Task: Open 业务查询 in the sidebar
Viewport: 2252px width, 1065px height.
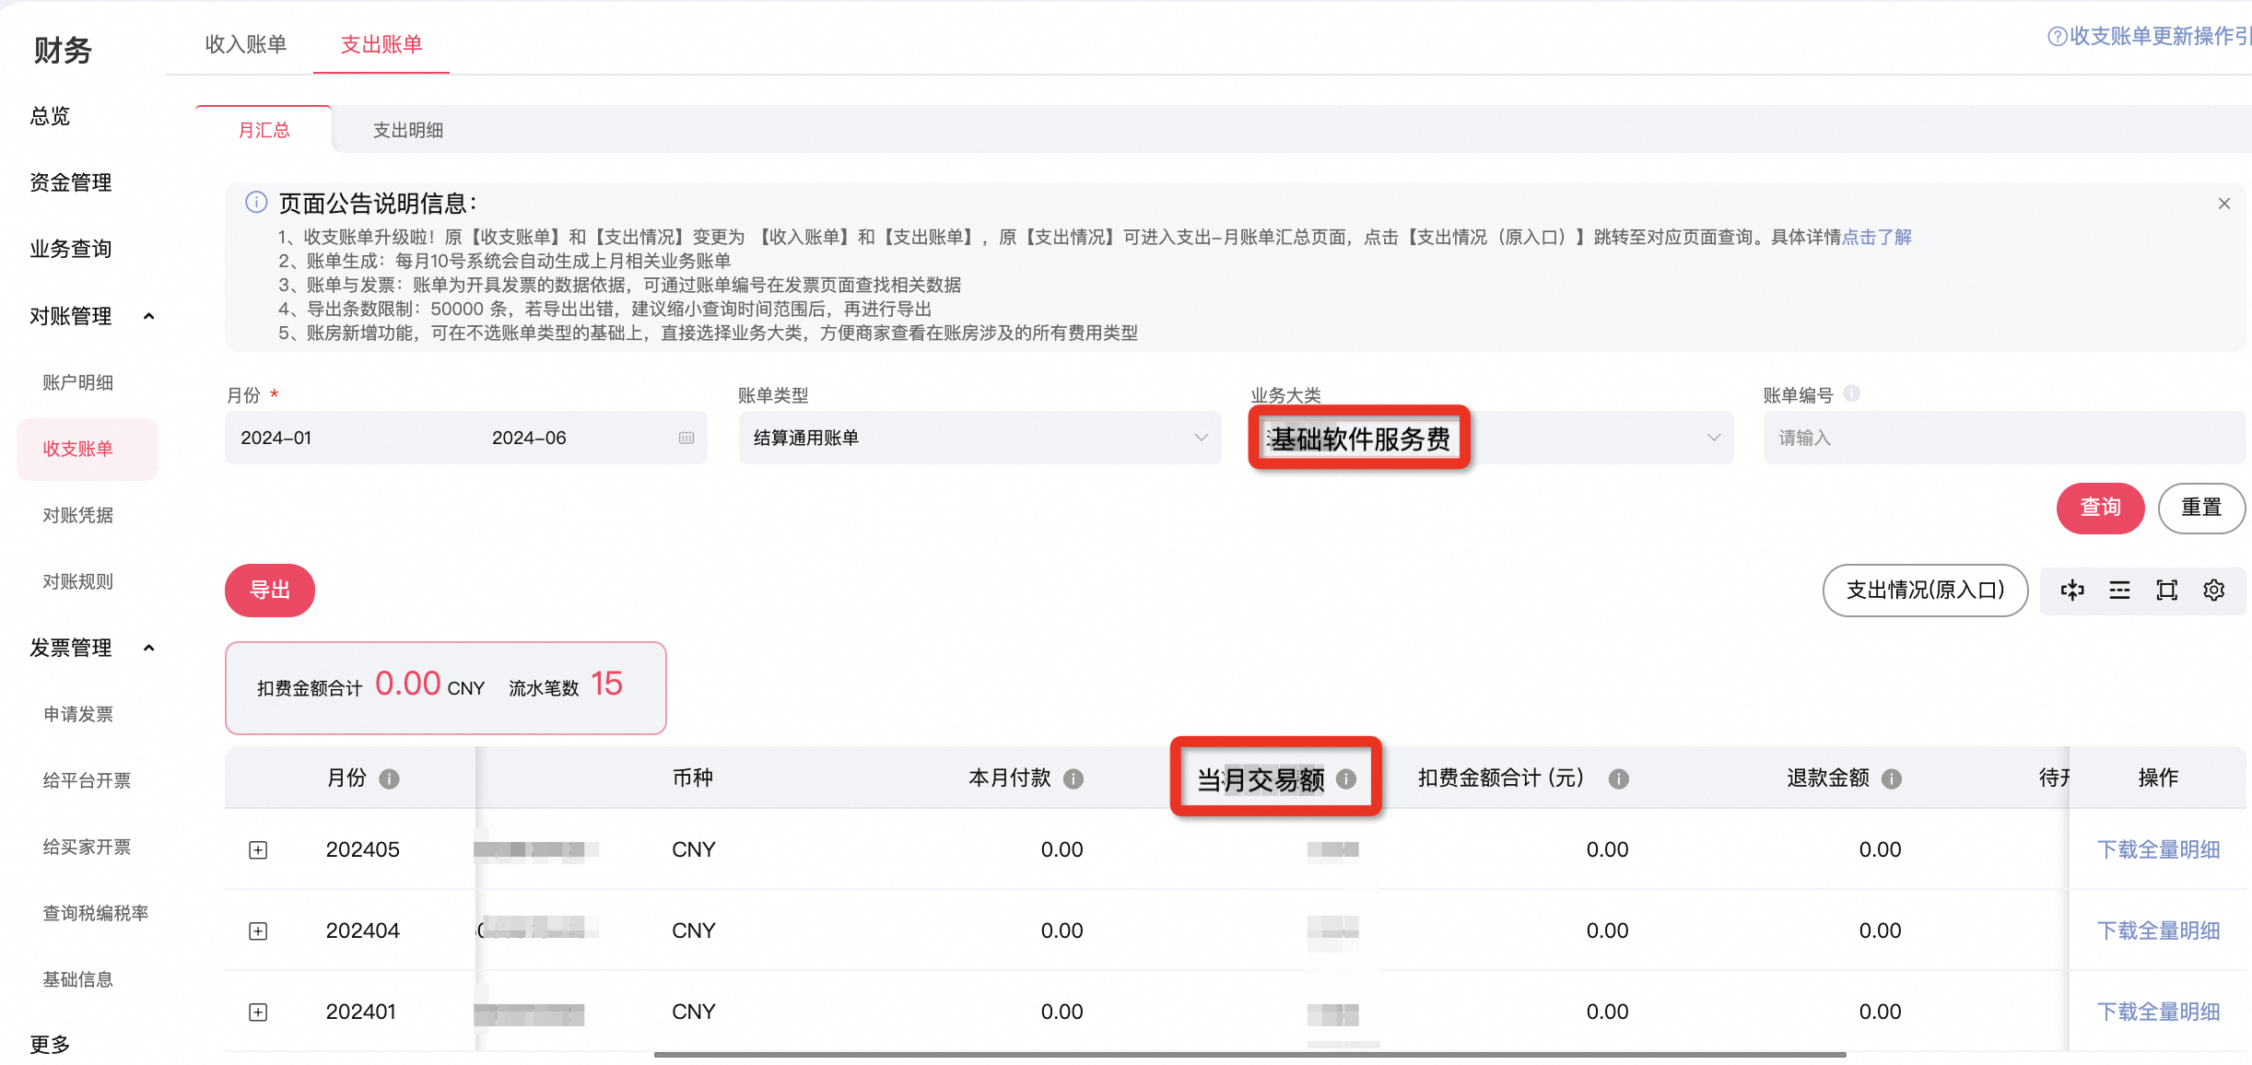Action: 71,249
